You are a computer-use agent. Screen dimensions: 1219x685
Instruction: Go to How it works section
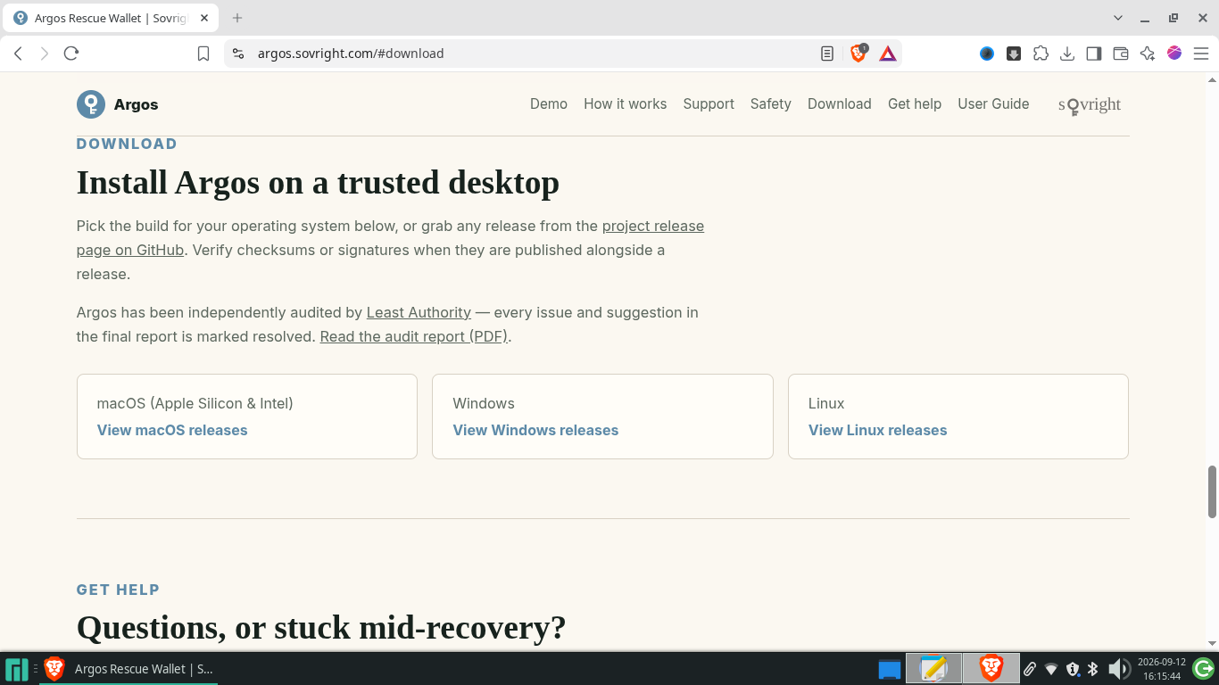[x=626, y=104]
